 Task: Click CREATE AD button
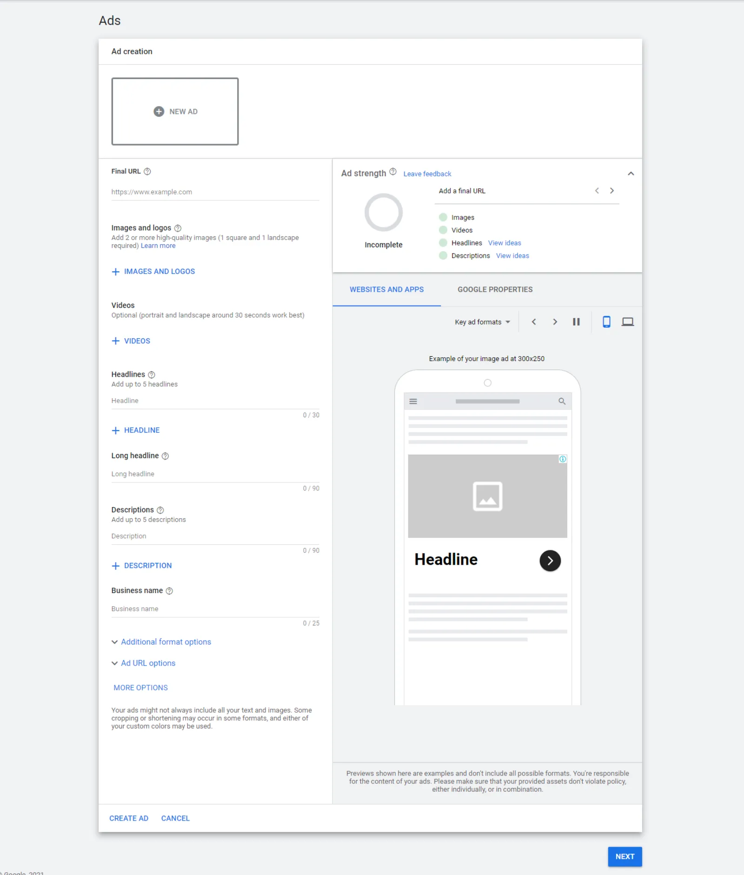tap(129, 818)
